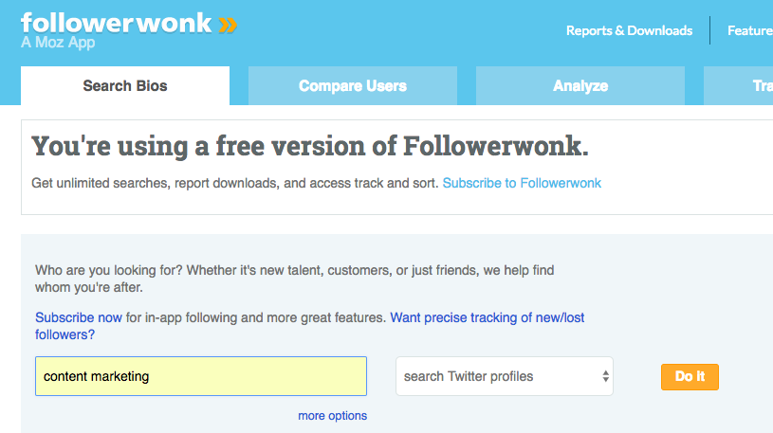Open the Analyze tab
The width and height of the screenshot is (773, 433).
click(x=580, y=86)
